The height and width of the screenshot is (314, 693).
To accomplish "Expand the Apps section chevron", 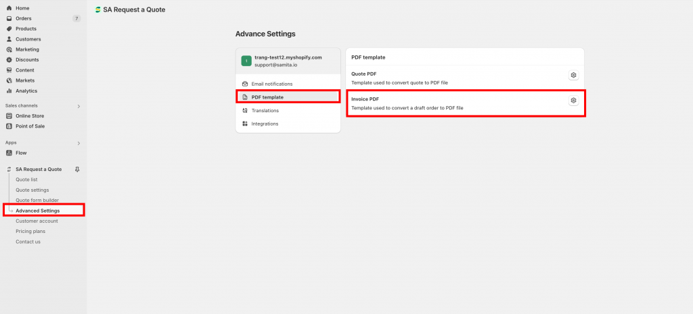I will 79,143.
